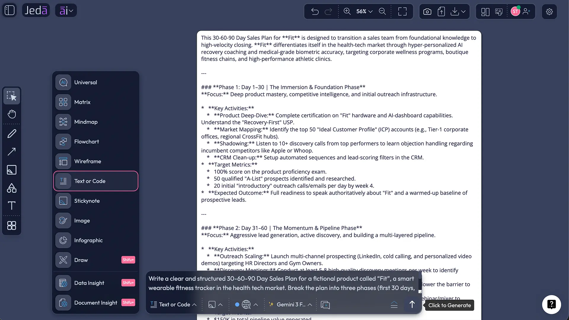The height and width of the screenshot is (320, 569).
Task: Select the arrow connector tool
Action: [x=12, y=152]
